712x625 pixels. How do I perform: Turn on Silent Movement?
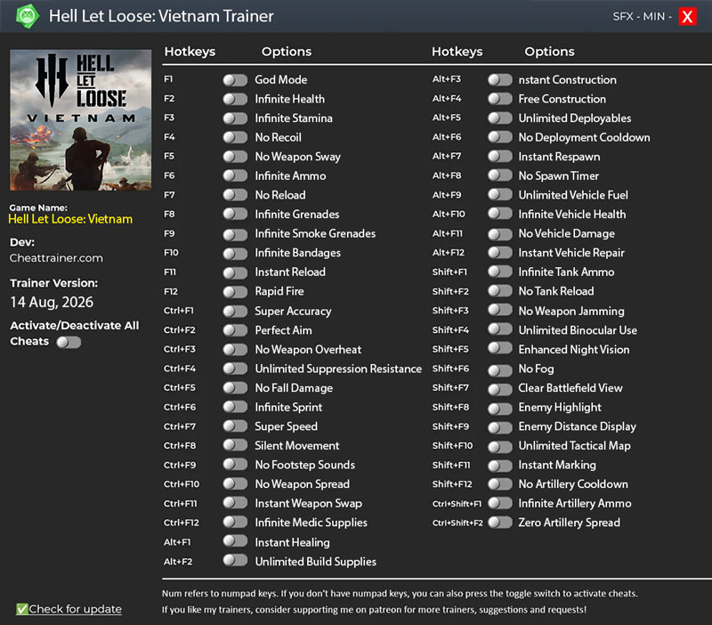tap(235, 445)
